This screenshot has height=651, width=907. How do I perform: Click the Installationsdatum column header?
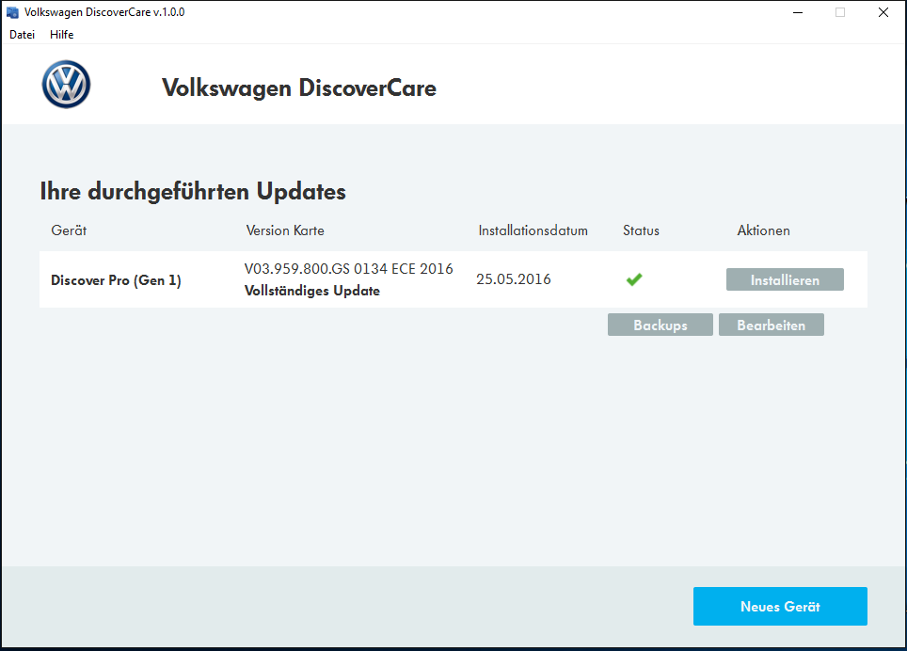pyautogui.click(x=533, y=230)
